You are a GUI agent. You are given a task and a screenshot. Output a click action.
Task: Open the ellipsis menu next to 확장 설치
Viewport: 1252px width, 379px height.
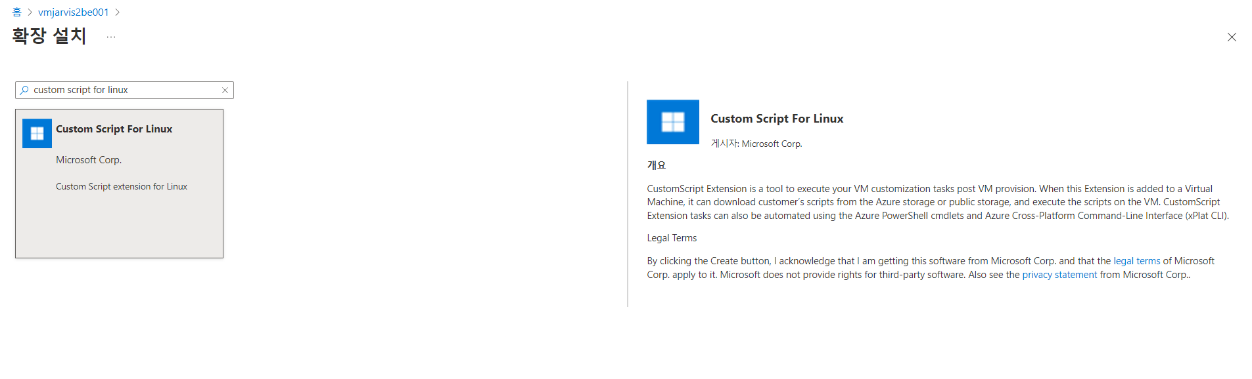tap(111, 37)
